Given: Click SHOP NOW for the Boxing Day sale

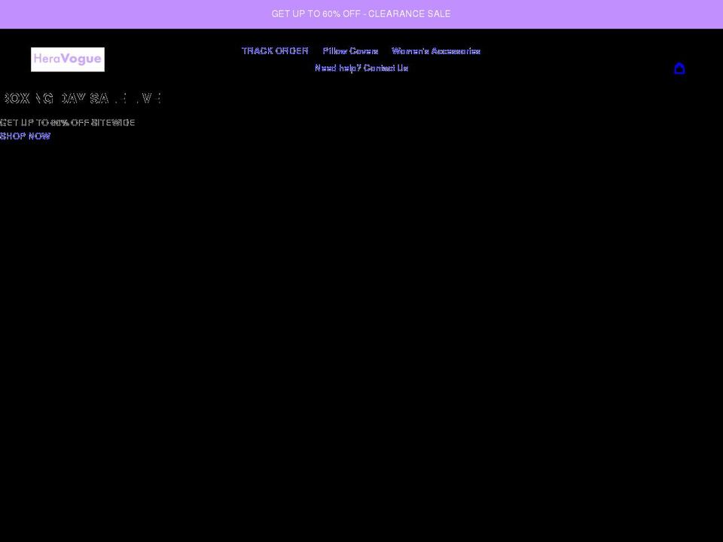Looking at the screenshot, I should click(25, 136).
